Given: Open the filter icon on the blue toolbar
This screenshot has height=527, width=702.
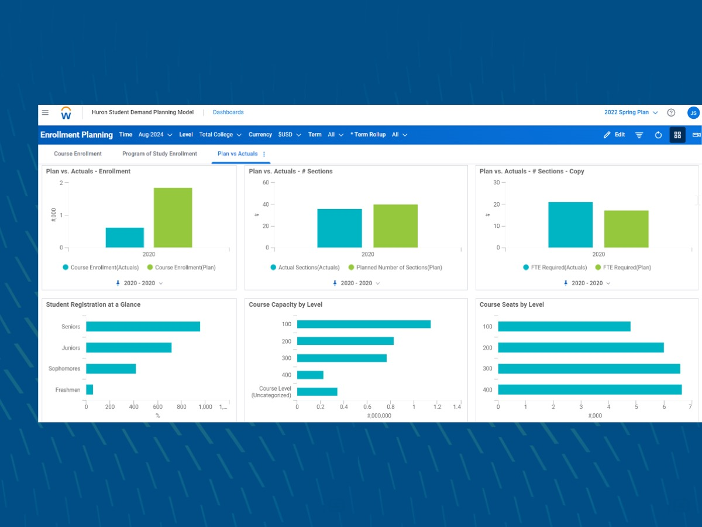Looking at the screenshot, I should pyautogui.click(x=639, y=135).
